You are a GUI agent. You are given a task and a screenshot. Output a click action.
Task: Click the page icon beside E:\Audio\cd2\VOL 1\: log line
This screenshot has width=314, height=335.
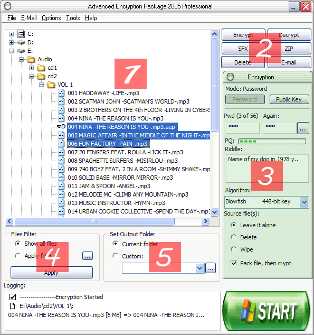[x=12, y=306]
